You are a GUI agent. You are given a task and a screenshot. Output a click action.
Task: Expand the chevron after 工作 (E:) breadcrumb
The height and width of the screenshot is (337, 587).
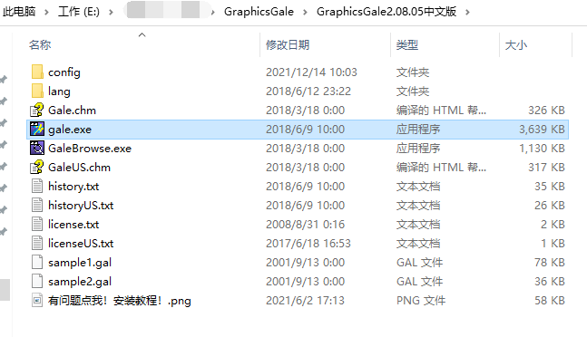112,13
